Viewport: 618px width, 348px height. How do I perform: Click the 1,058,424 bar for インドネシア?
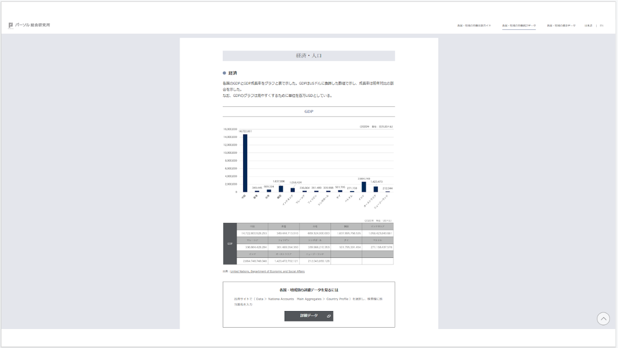click(x=293, y=190)
